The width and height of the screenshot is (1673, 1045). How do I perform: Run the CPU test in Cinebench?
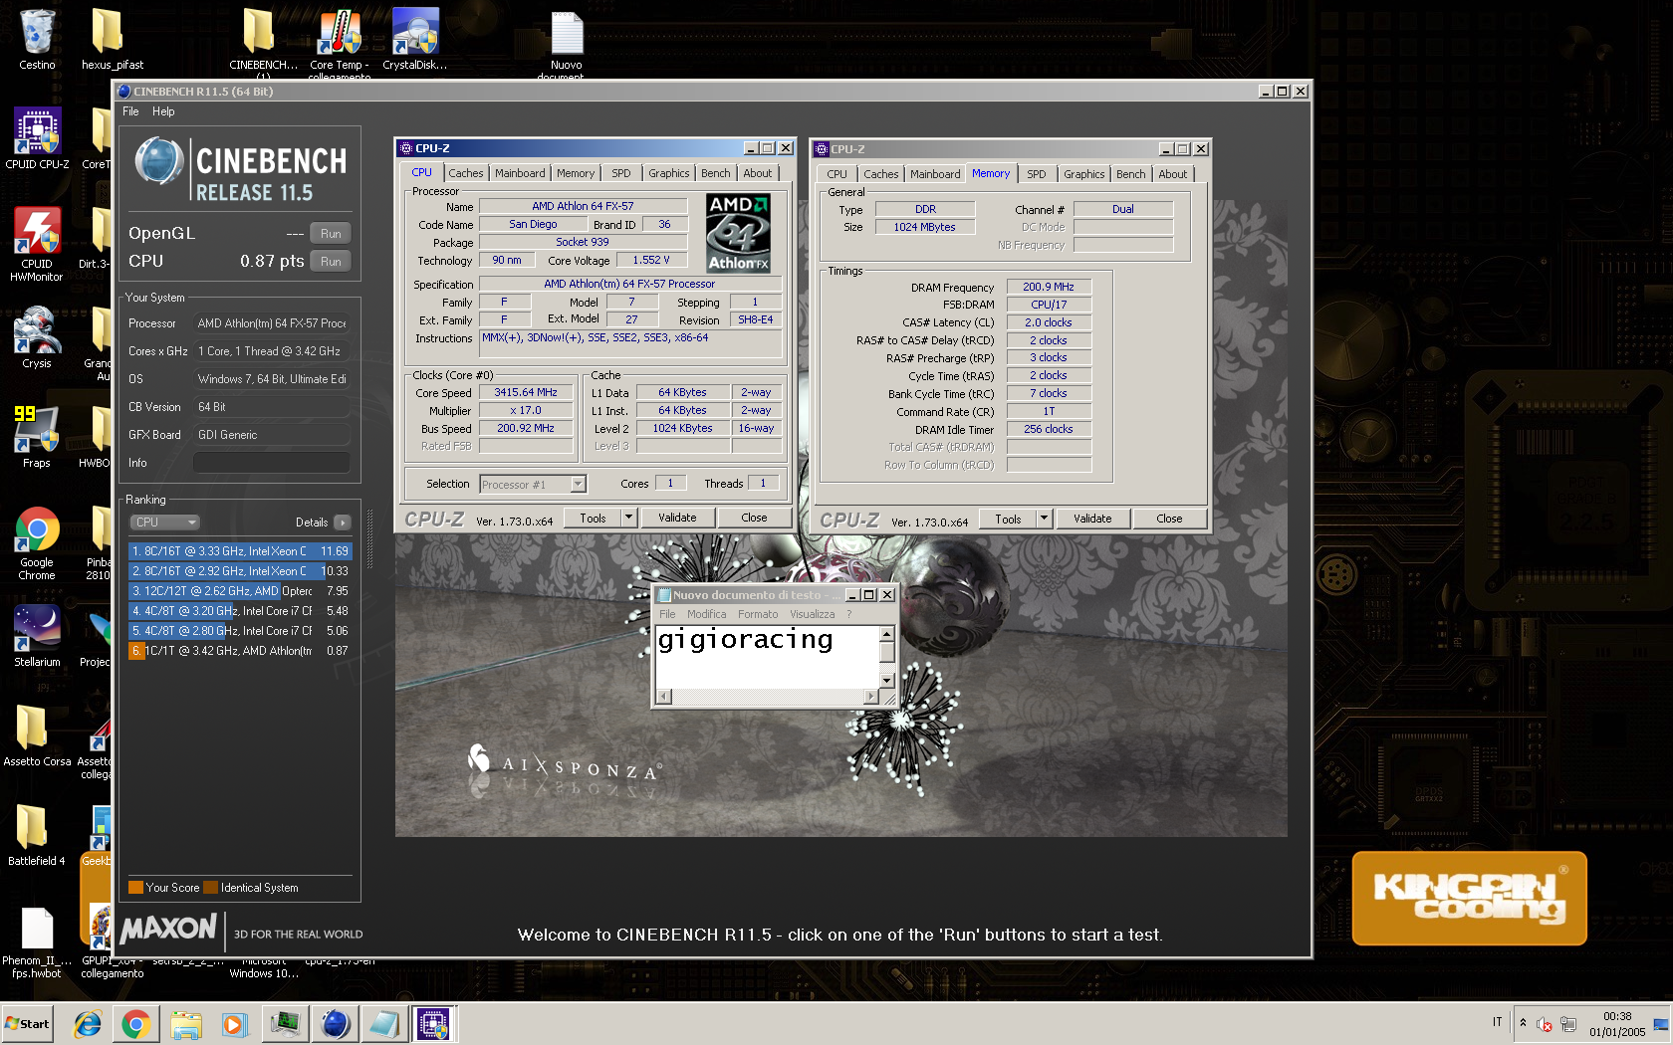pyautogui.click(x=331, y=262)
